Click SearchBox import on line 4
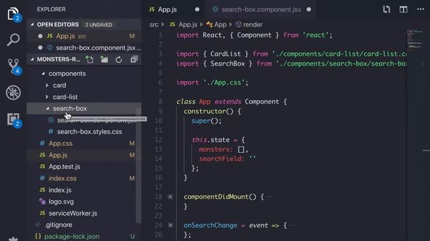Screen dimensions: 430x241 [228, 64]
